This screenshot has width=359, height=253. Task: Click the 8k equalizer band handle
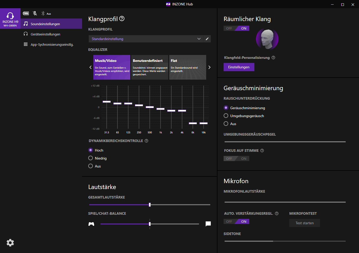[193, 123]
